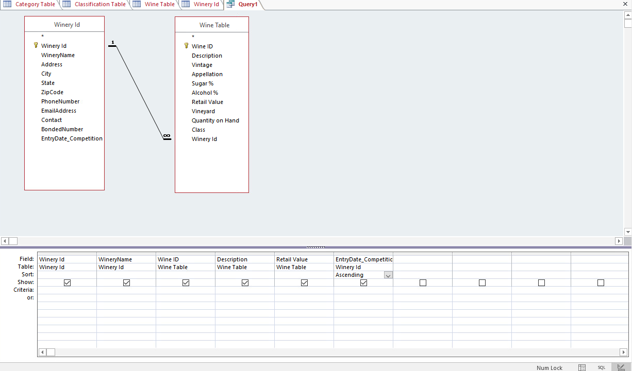Click the Criteria cell under Wine ID
The height and width of the screenshot is (371, 632).
pyautogui.click(x=186, y=290)
